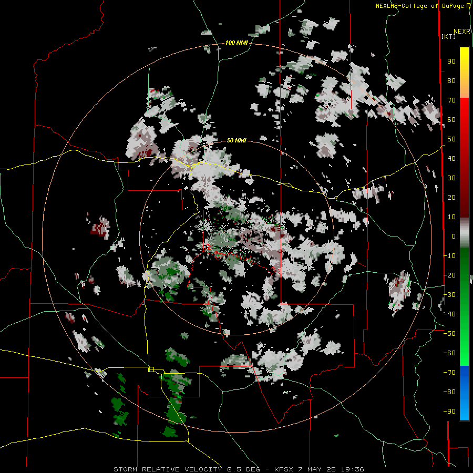This screenshot has height=473, width=473.
Task: Click the "20" tick label on the scale
Action: tap(451, 198)
